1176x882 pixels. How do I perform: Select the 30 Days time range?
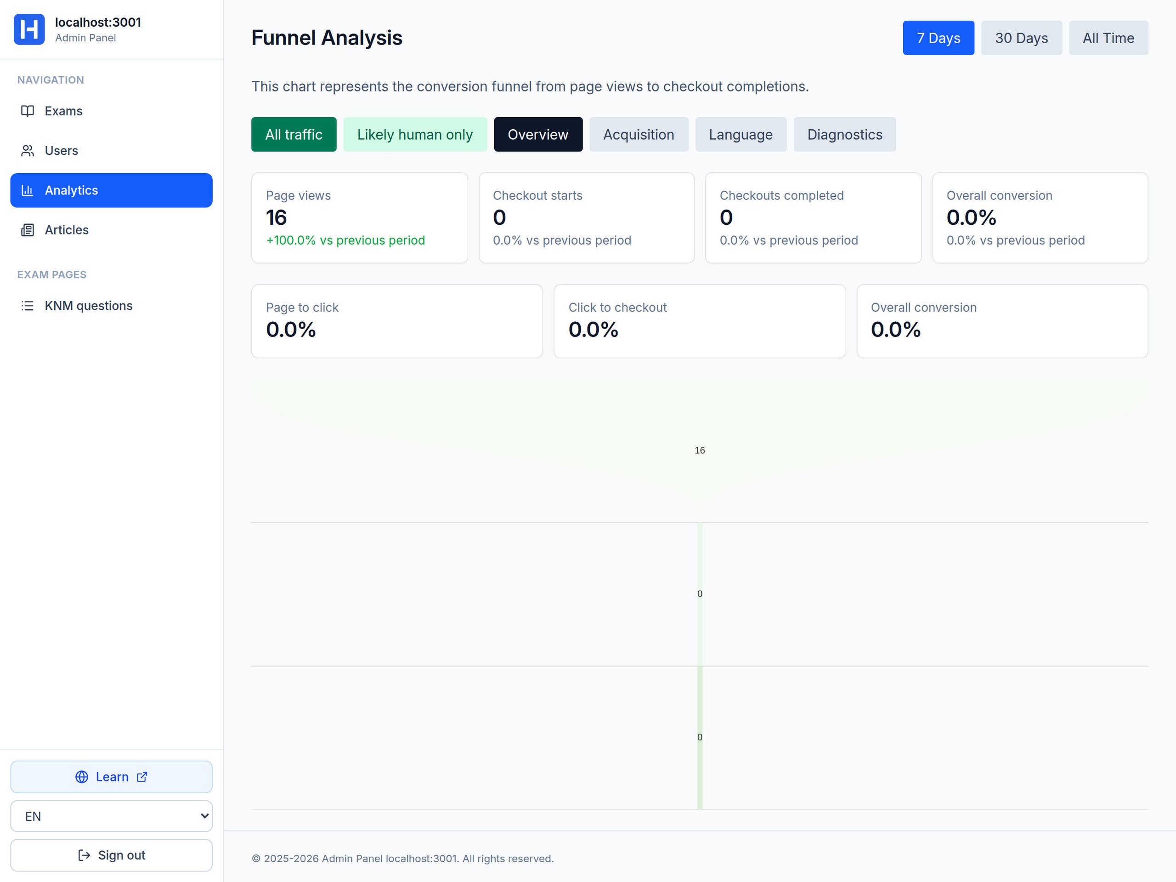[1021, 38]
